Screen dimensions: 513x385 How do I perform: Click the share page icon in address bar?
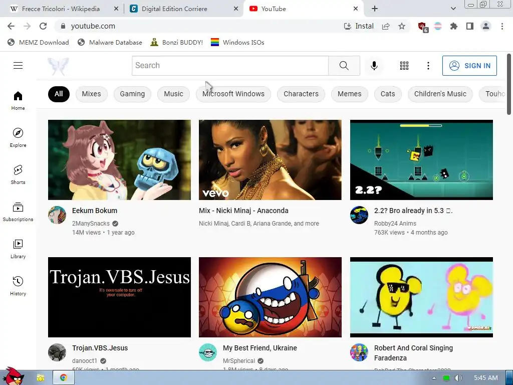click(386, 26)
